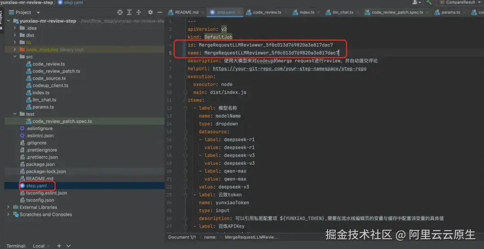This screenshot has height=249, width=484.
Task: Hide the Project tool window
Action: [x=160, y=13]
